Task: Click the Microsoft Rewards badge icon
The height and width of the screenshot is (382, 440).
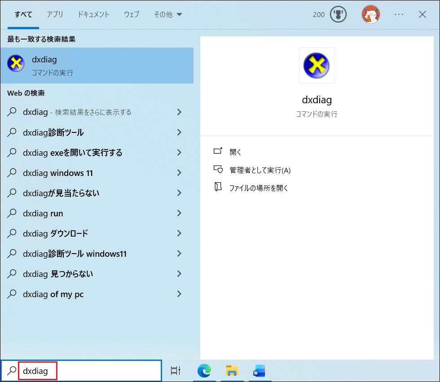Action: [337, 14]
